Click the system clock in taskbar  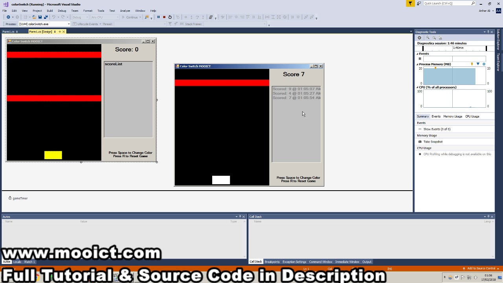point(489,277)
